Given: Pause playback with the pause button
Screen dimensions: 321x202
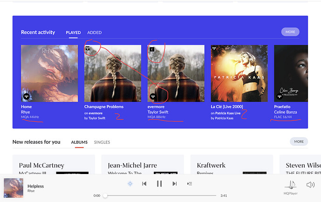Looking at the screenshot, I should (x=159, y=183).
